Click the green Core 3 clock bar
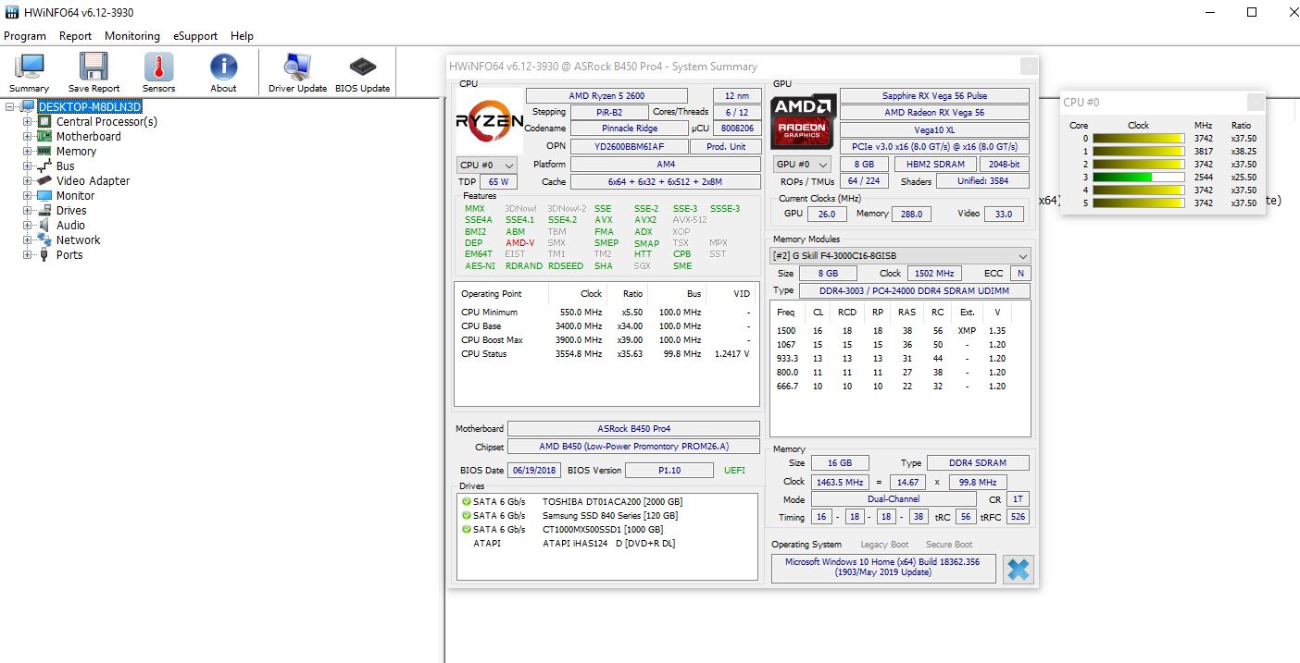 coord(1138,177)
